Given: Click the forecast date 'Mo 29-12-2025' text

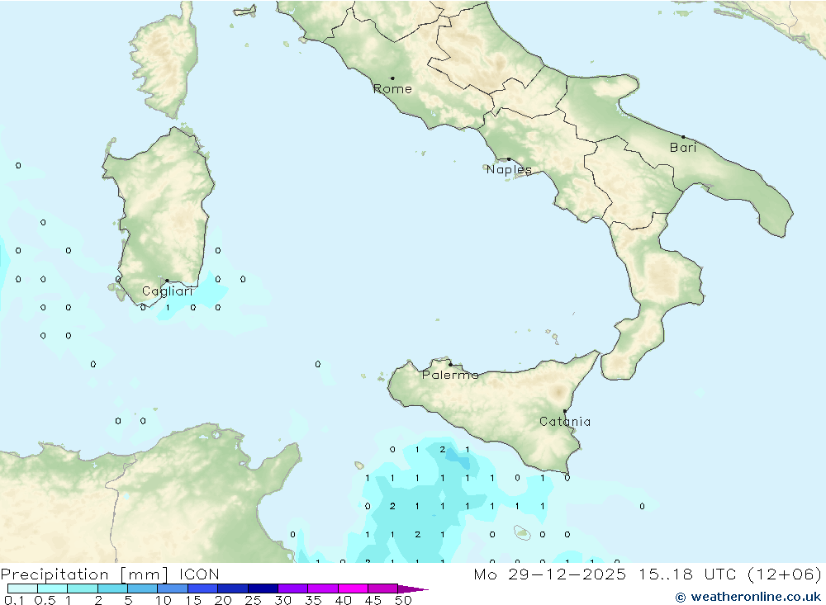Looking at the screenshot, I should point(550,574).
